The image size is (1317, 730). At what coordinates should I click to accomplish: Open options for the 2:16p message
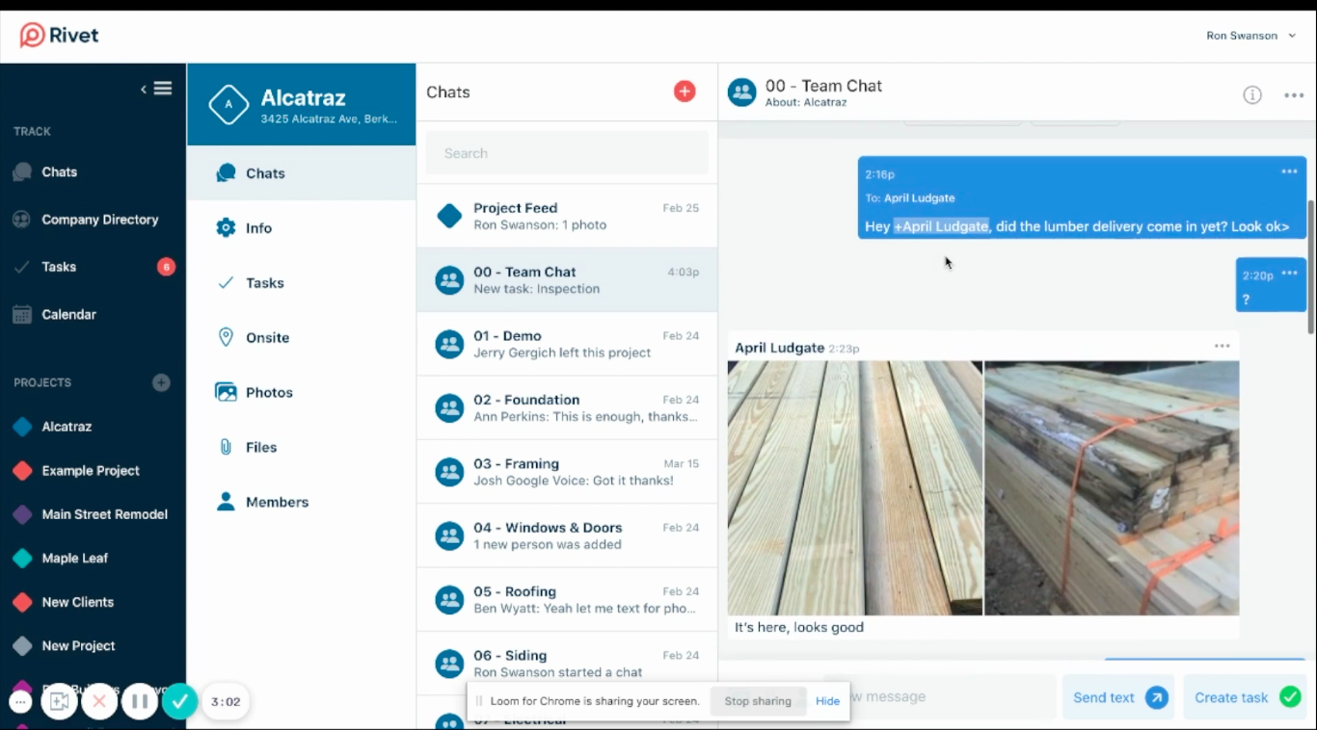tap(1289, 171)
